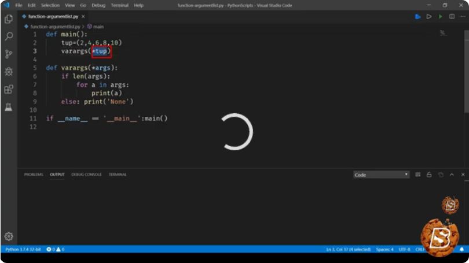Open the Explorer view in activity bar
The image size is (469, 263).
pyautogui.click(x=9, y=19)
